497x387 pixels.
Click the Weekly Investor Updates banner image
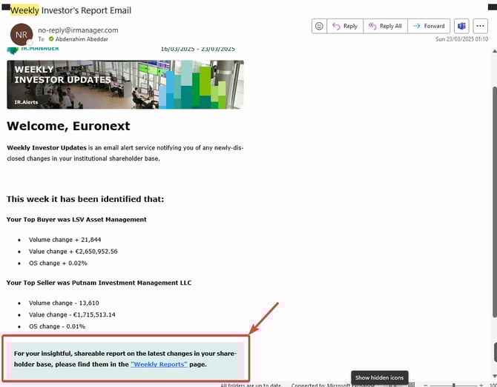pos(125,84)
